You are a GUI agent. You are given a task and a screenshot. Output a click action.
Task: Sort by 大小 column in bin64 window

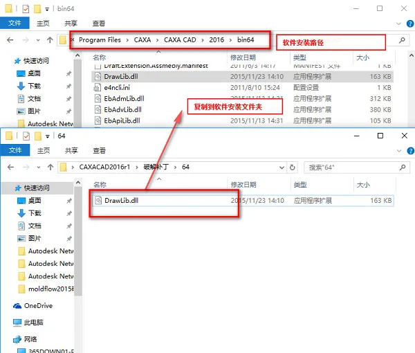[363, 57]
